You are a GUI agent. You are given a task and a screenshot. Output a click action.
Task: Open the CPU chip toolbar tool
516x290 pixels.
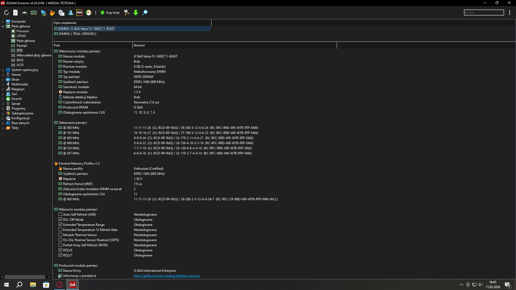(24, 13)
